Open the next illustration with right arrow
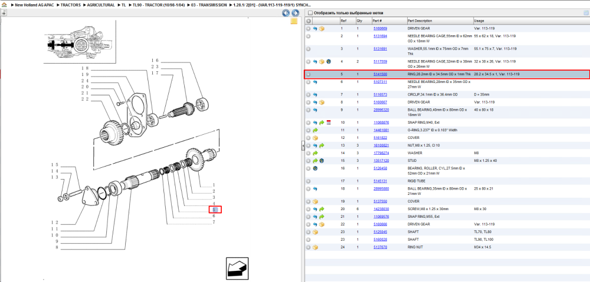Viewport: 590px width, 282px height. pos(296,13)
